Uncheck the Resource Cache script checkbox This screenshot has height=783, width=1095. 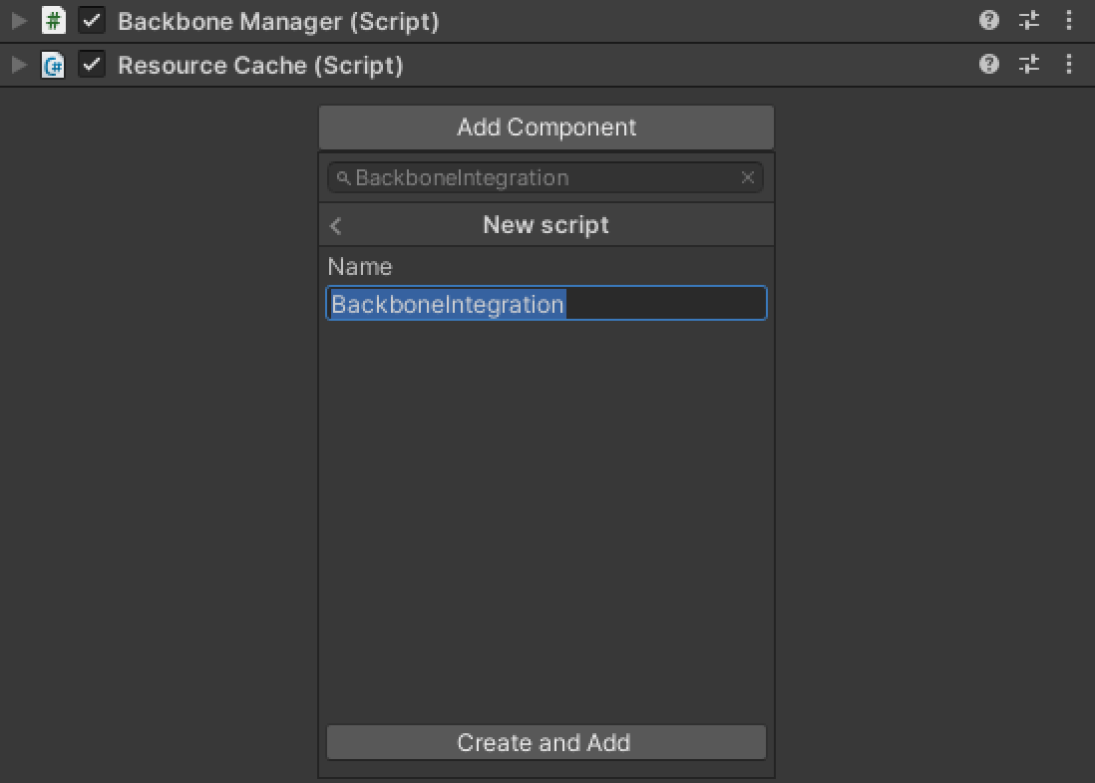(x=92, y=65)
